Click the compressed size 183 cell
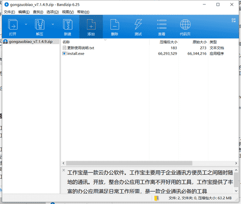The width and height of the screenshot is (241, 204). point(174,48)
